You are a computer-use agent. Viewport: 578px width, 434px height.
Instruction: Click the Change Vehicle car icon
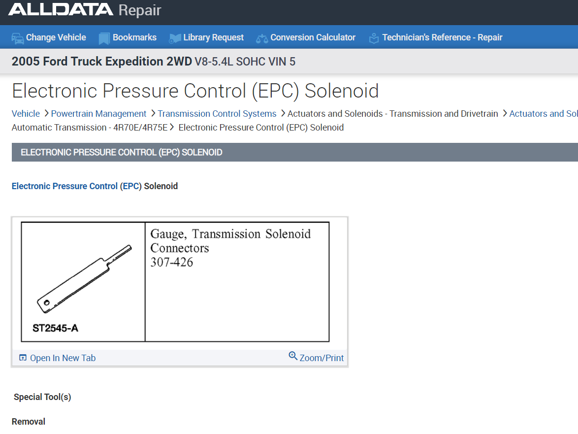point(18,38)
